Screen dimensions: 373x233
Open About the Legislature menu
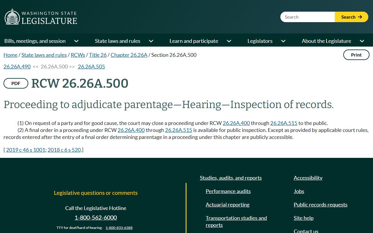click(326, 41)
